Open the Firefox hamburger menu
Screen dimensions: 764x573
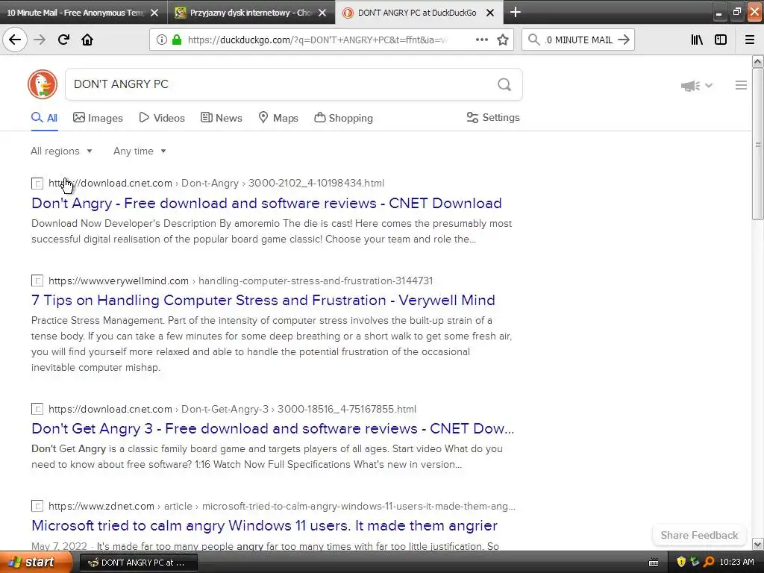tap(750, 40)
